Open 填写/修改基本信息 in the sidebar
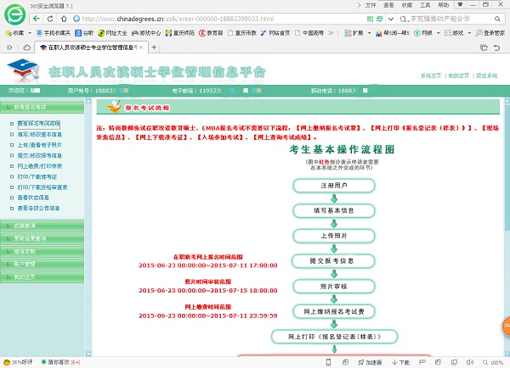The width and height of the screenshot is (510, 368). [x=40, y=134]
